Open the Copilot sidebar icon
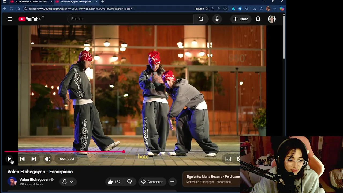 [x=282, y=9]
